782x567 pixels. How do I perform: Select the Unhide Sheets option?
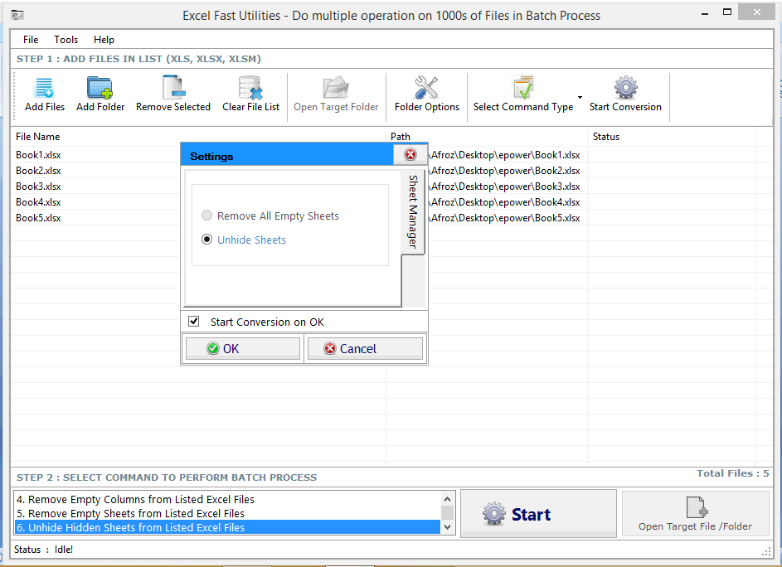coord(206,240)
